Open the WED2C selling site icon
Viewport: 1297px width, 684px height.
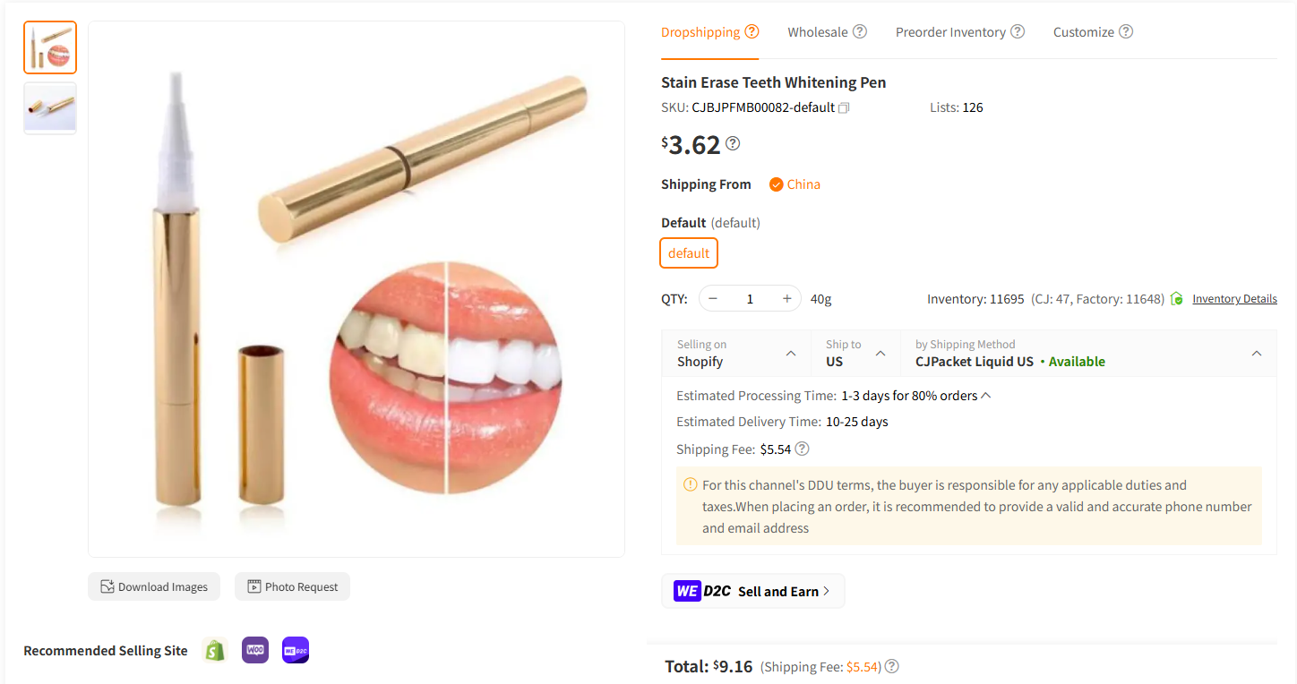[295, 650]
